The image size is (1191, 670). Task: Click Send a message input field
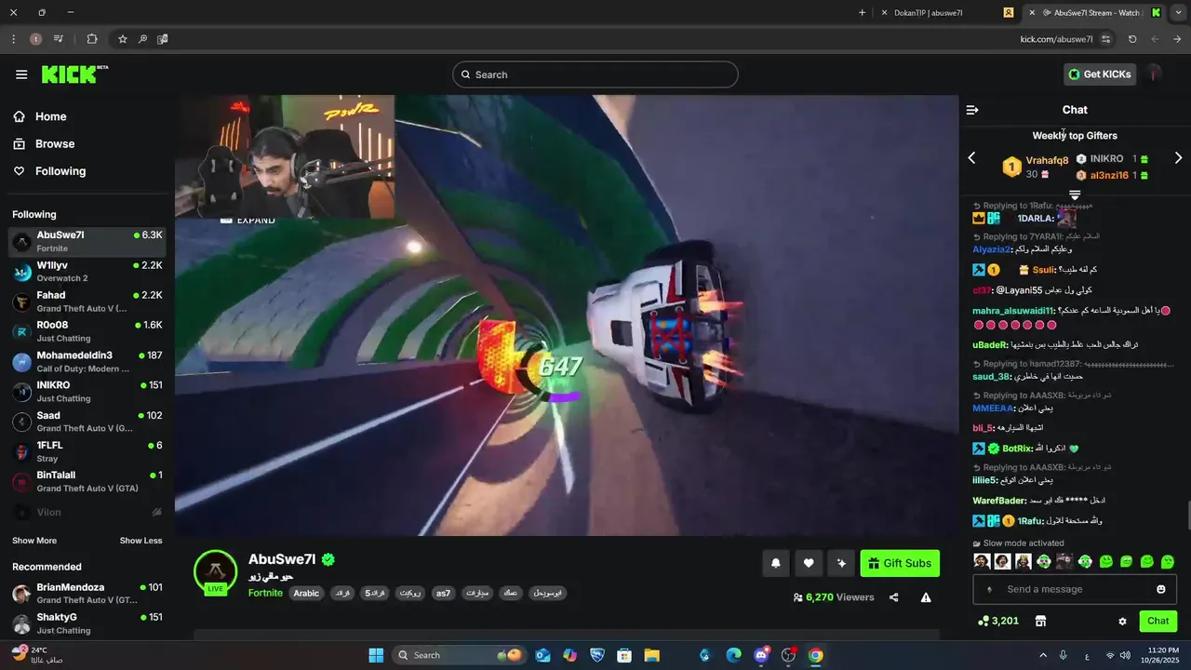click(1075, 589)
